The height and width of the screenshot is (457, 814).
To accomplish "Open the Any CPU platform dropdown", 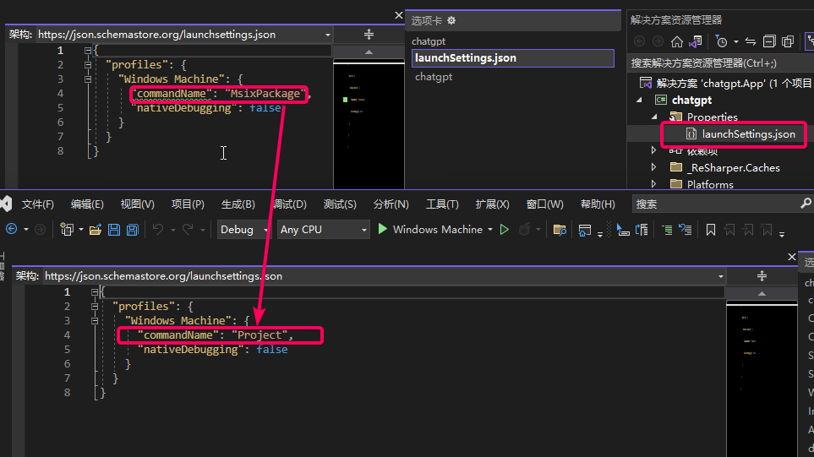I will tap(324, 229).
